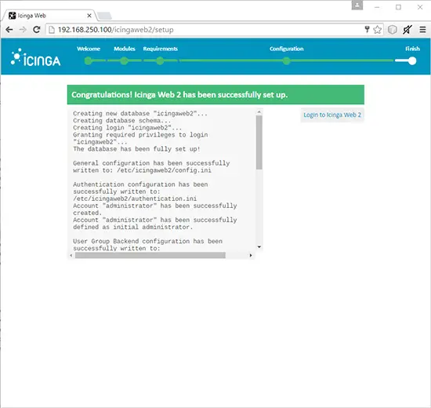The width and height of the screenshot is (431, 408).
Task: Bookmark this page with the star icon
Action: pos(378,30)
